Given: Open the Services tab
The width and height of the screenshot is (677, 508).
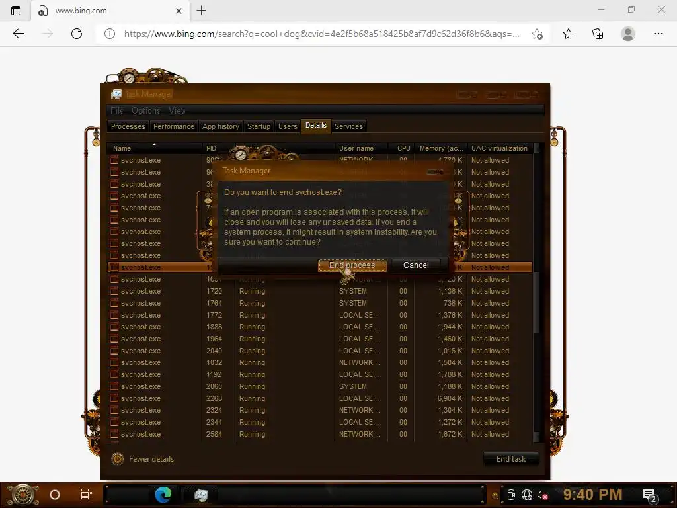Looking at the screenshot, I should tap(348, 126).
